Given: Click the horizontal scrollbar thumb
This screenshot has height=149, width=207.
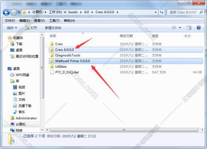Looking at the screenshot, I should [x=124, y=130].
